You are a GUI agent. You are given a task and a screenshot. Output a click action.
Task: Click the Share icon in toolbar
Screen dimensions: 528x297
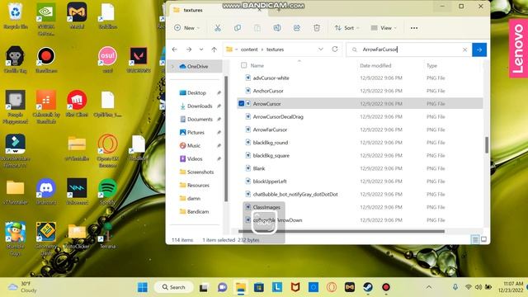click(x=297, y=28)
